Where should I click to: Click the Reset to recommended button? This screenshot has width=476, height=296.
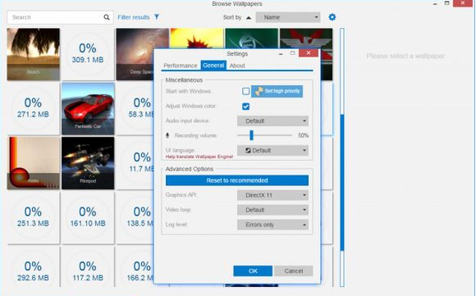tap(237, 180)
